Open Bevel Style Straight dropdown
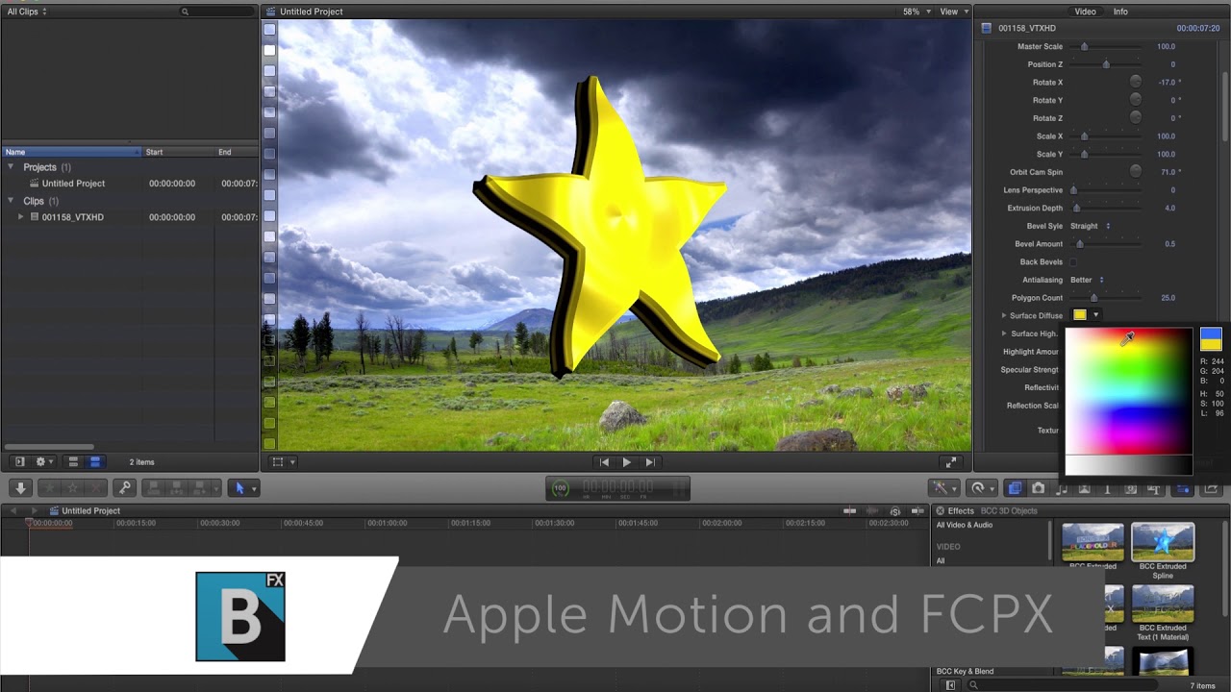The image size is (1231, 692). pos(1091,226)
